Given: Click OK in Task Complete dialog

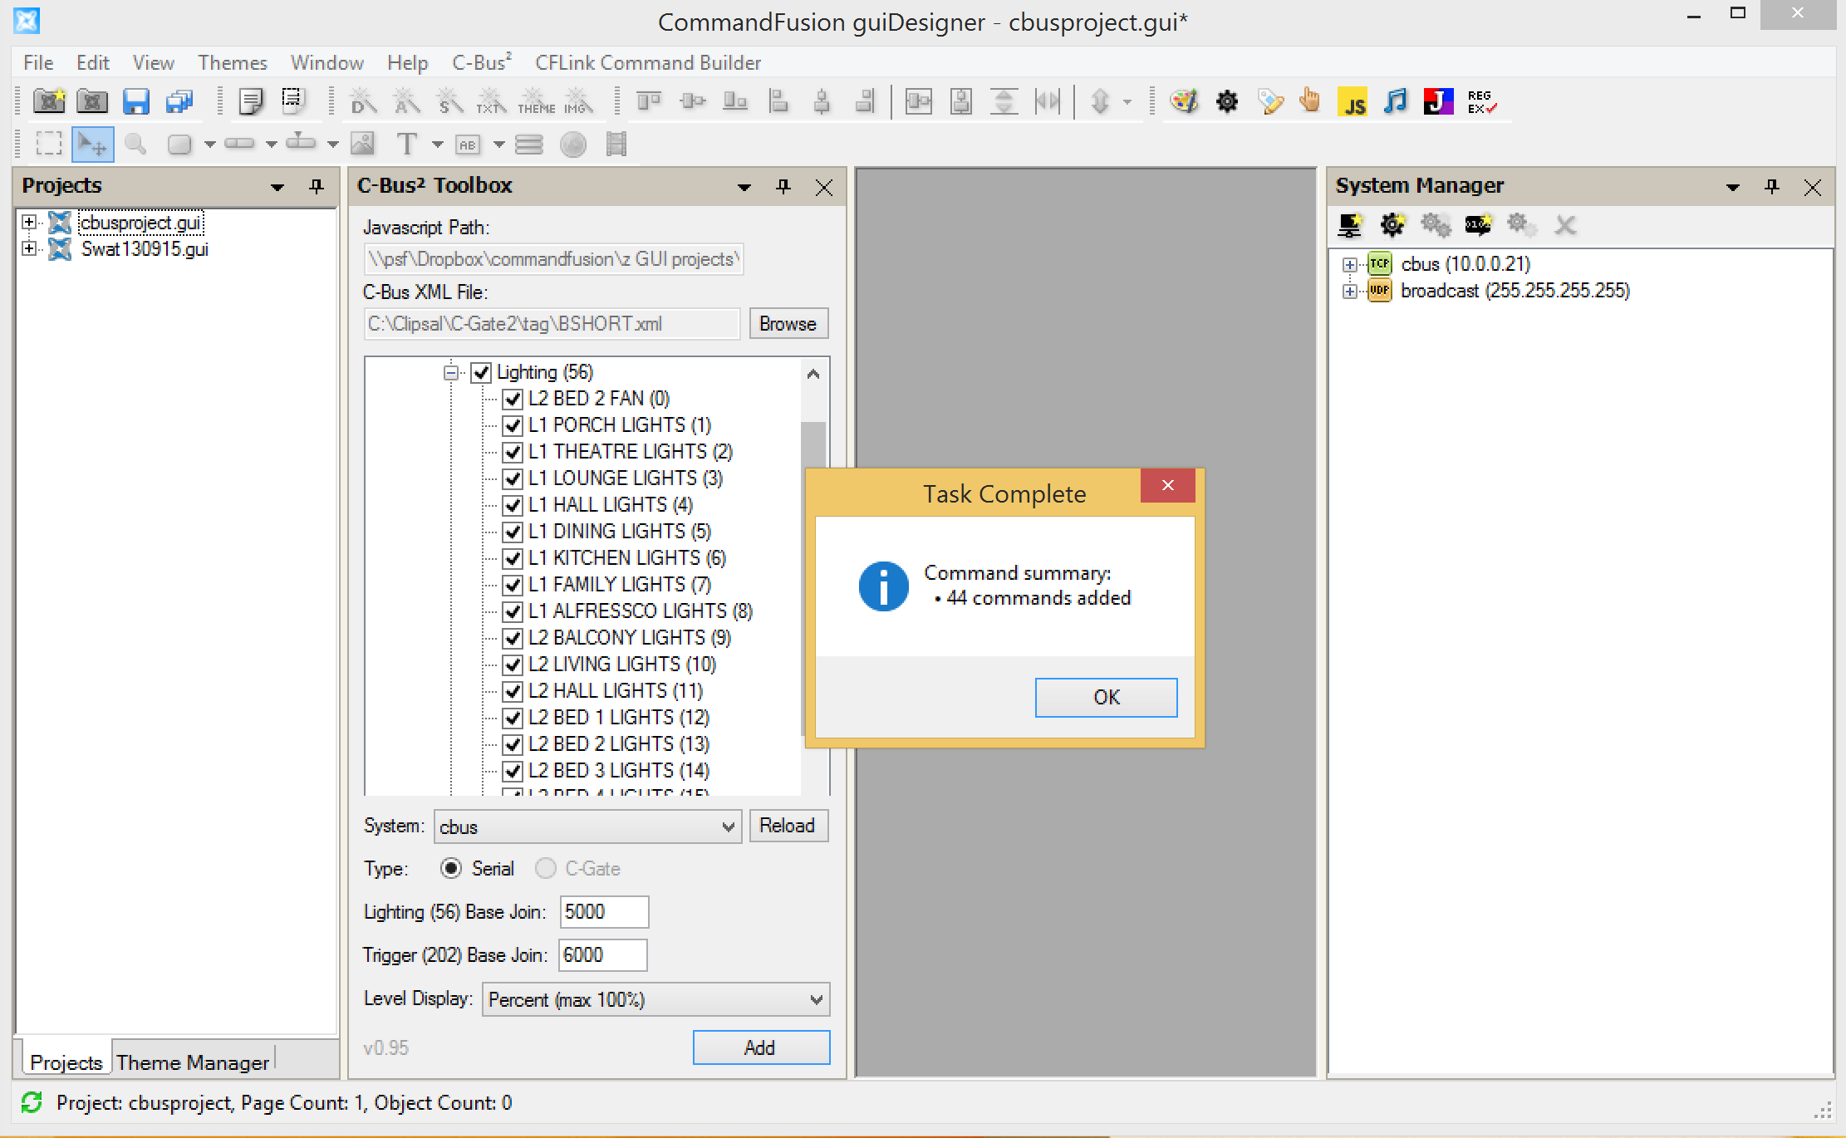Looking at the screenshot, I should coord(1105,698).
